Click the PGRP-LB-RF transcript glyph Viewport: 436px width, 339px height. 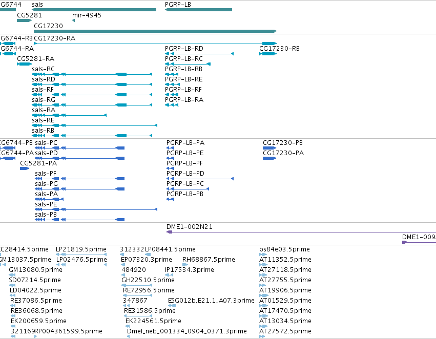point(172,95)
